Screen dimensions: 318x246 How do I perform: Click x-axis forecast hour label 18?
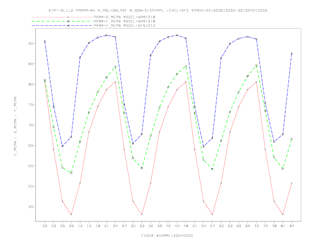click(98, 226)
